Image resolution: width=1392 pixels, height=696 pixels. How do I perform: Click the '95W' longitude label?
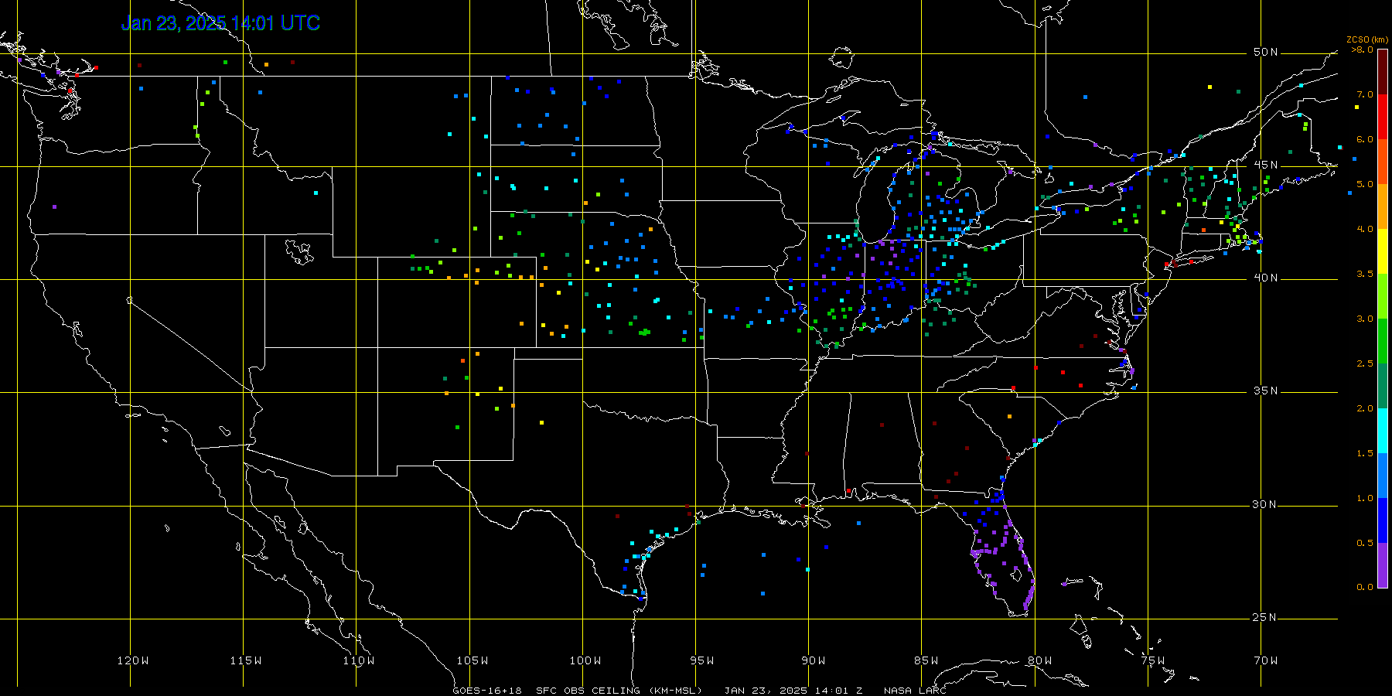click(x=702, y=660)
